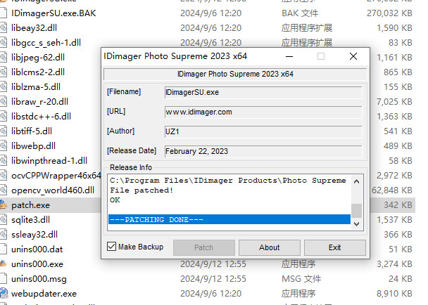Select the unins000.msg file icon
Image resolution: width=428 pixels, height=305 pixels.
pos(4,278)
